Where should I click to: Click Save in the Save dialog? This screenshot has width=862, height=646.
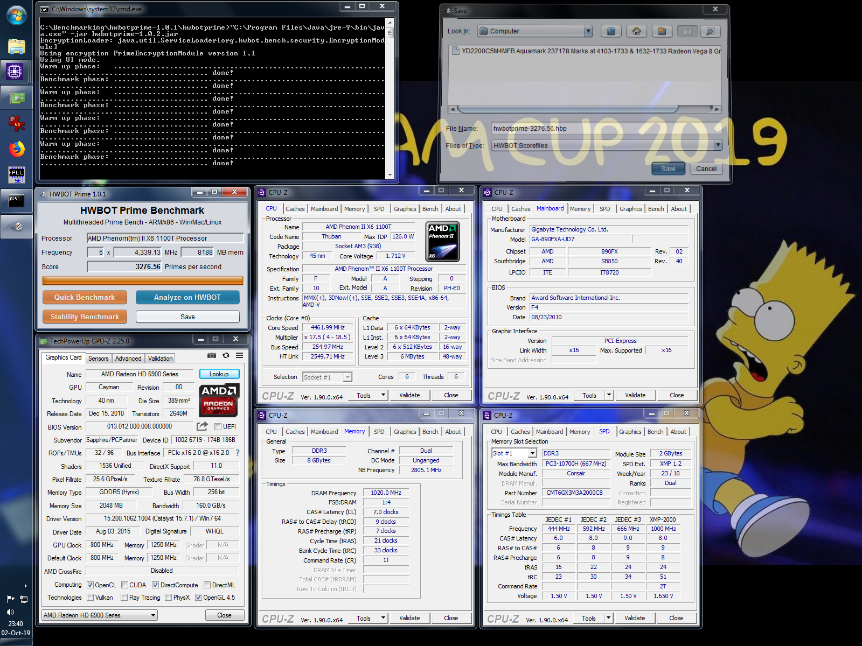(668, 168)
